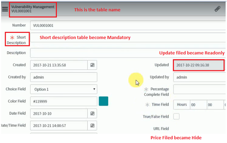Image resolution: width=227 pixels, height=143 pixels.
Task: Open calendar picker for Date Field
Action: click(93, 113)
